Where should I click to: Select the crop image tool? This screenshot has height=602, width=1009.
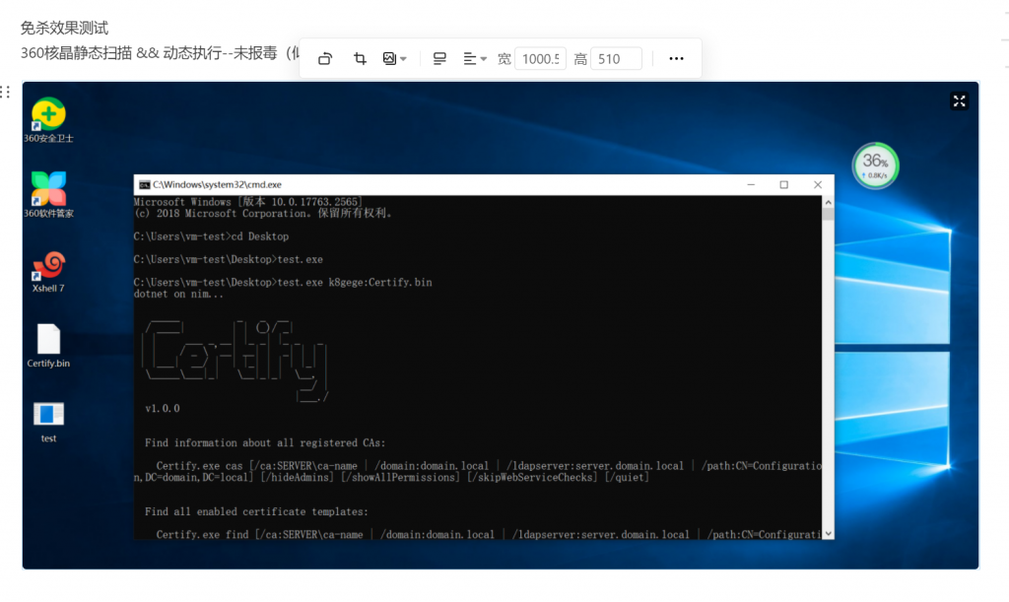(x=361, y=58)
